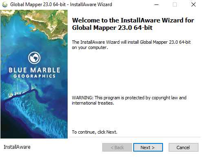Click the window title text in title bar
Screen dimensions: 207x161
click(x=61, y=4)
